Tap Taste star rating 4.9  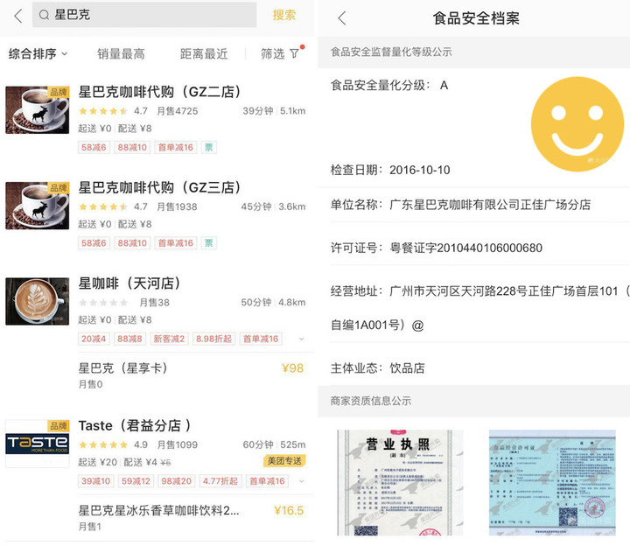(113, 444)
